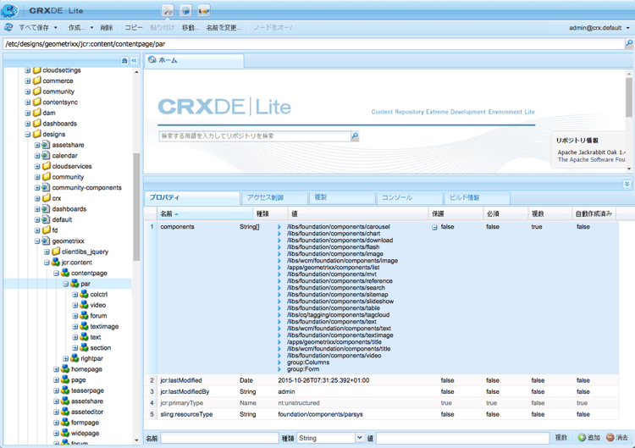Click the 種類 column header
The image size is (635, 448).
271,213
